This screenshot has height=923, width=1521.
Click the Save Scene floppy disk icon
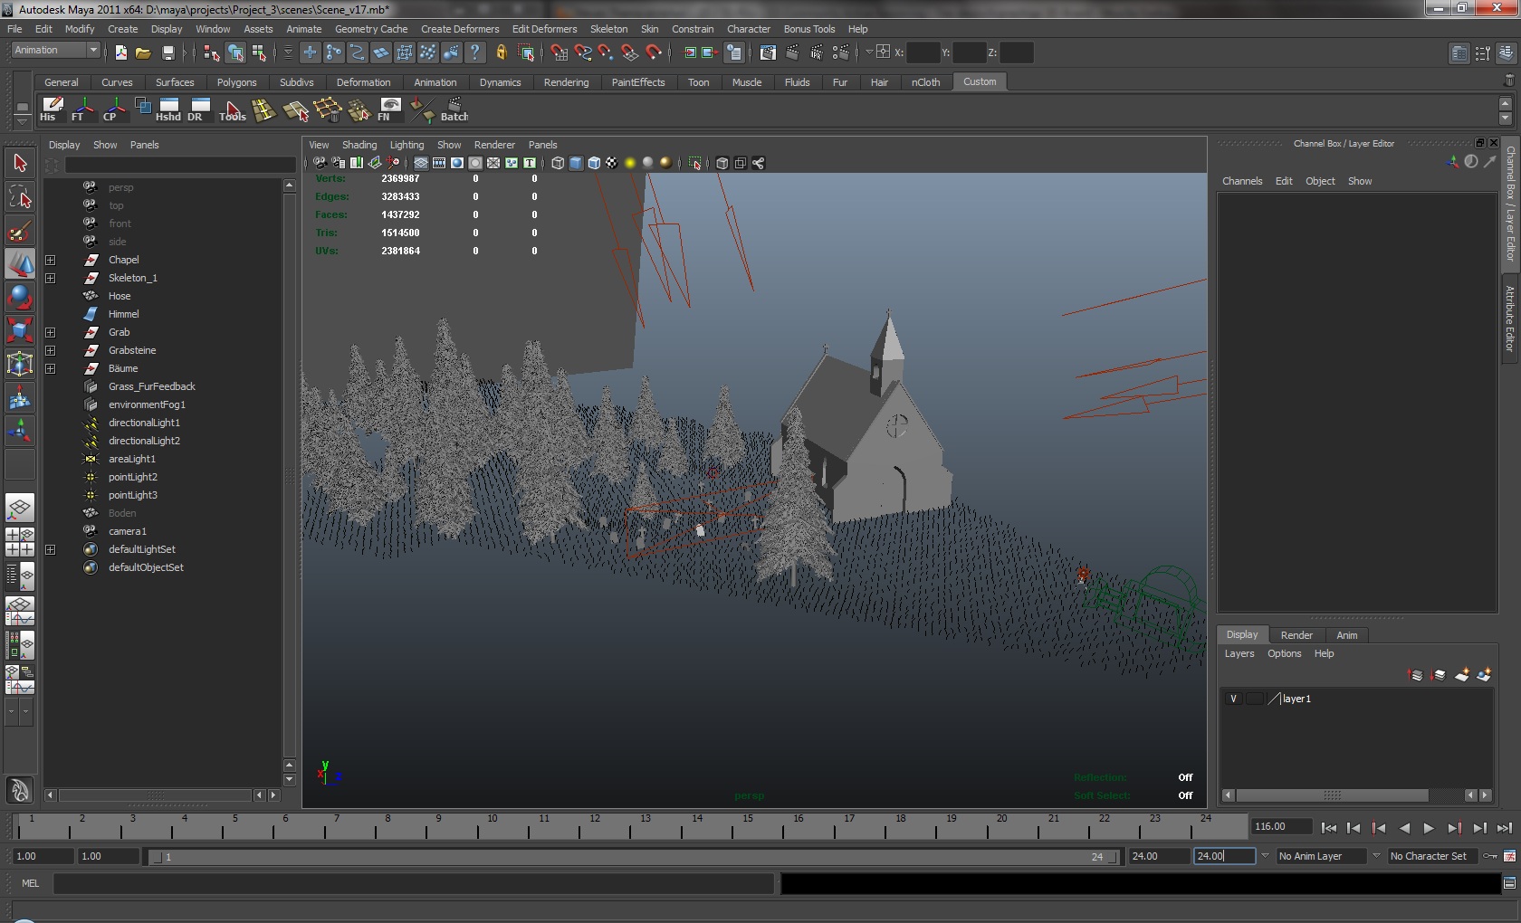click(x=167, y=52)
